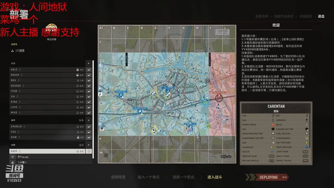Go to the 进入战斗 step

pyautogui.click(x=215, y=177)
